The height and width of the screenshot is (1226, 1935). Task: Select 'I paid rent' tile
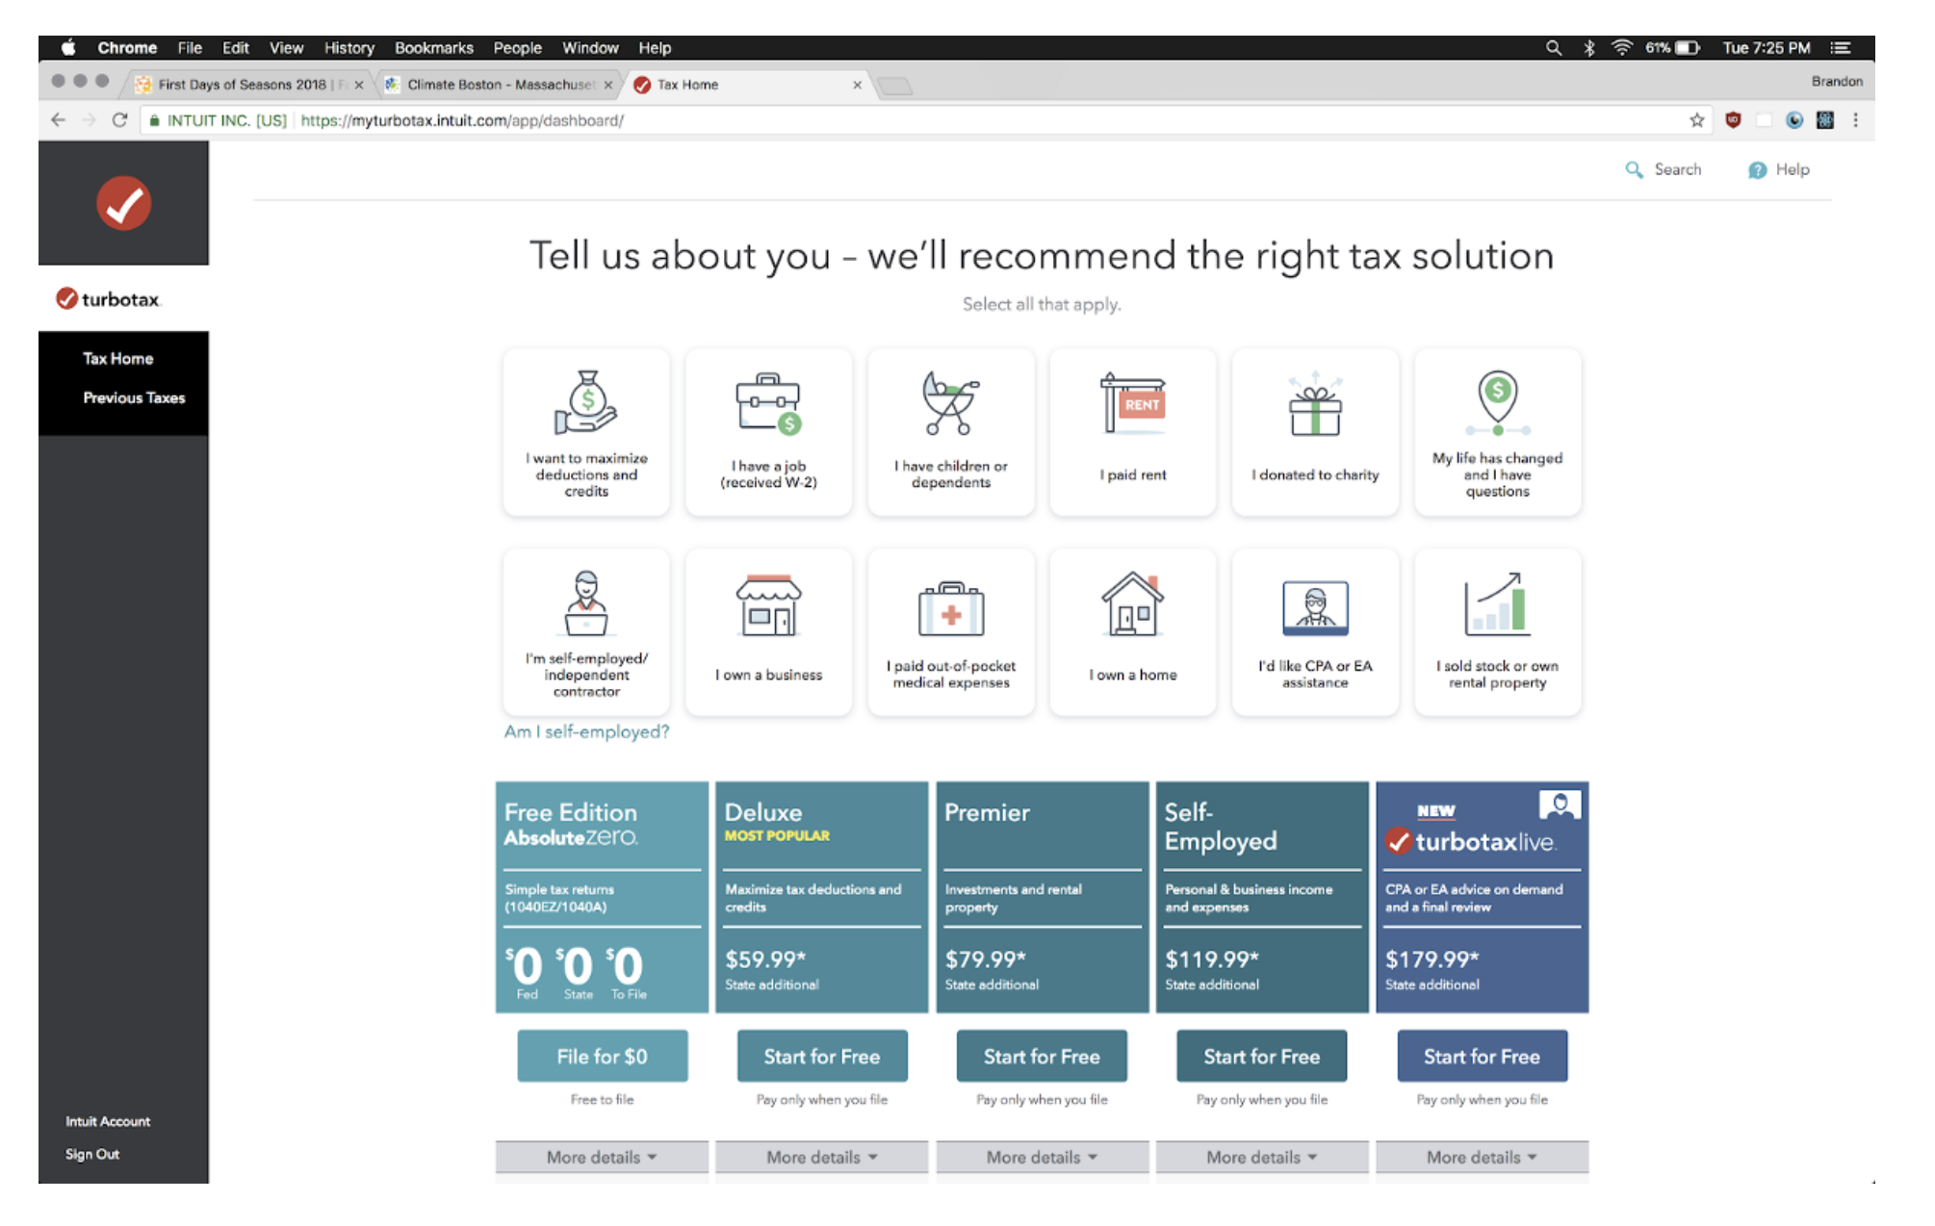tap(1133, 432)
